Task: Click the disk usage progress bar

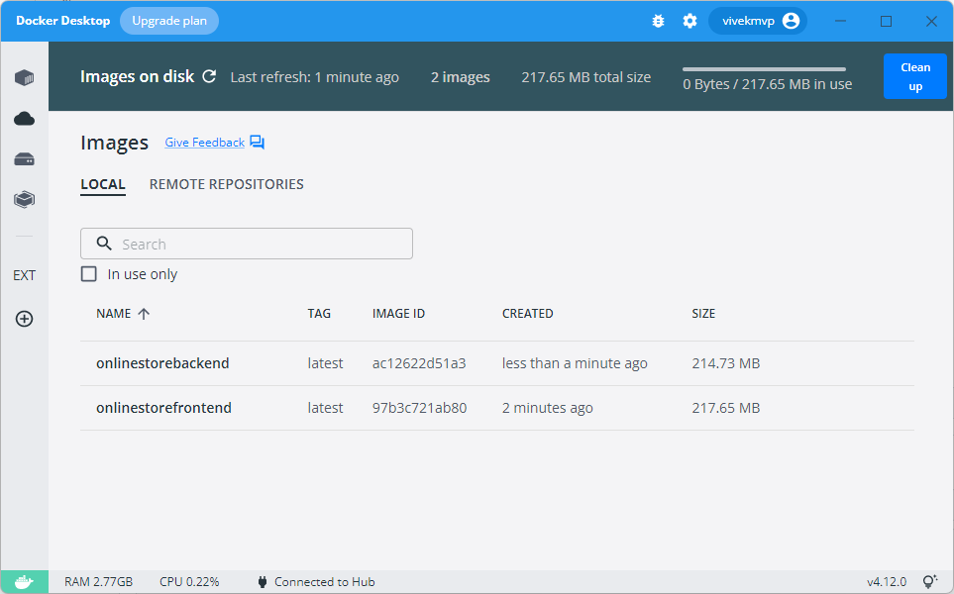Action: click(x=763, y=67)
